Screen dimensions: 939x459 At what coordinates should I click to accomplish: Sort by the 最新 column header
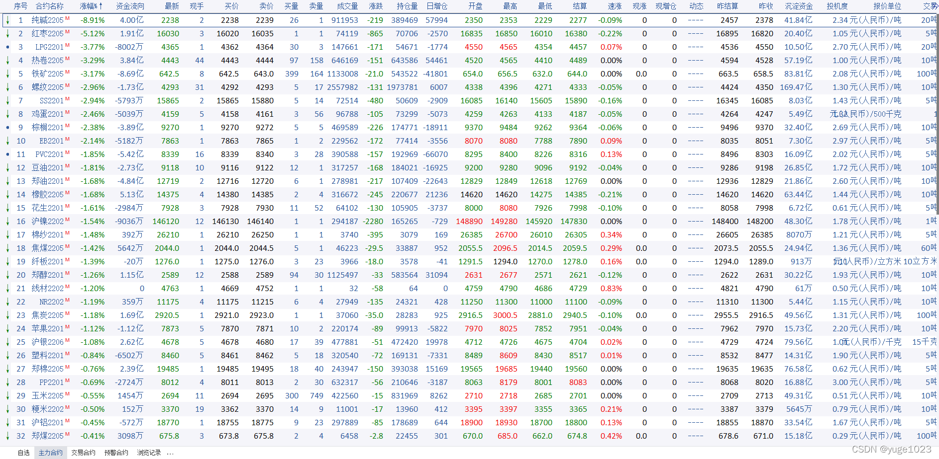click(x=172, y=6)
